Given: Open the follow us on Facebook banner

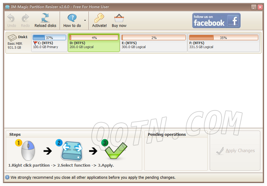Looking at the screenshot, I should coord(216,21).
